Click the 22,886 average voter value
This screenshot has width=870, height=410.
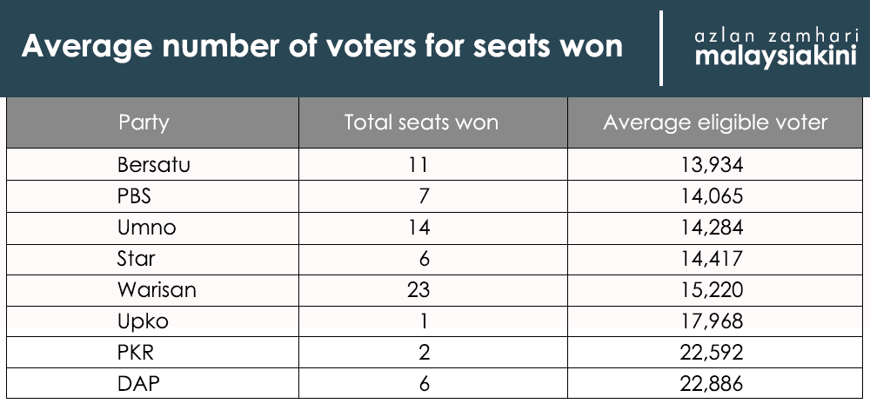tap(712, 384)
